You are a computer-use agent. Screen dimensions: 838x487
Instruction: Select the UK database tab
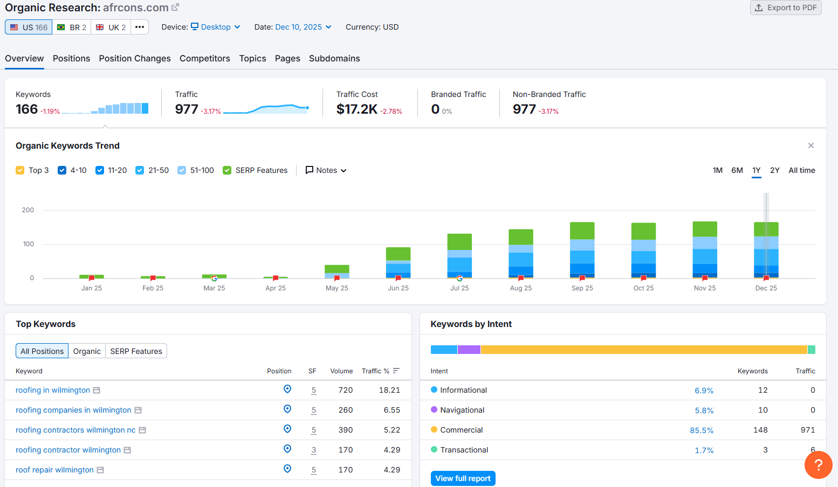[110, 26]
